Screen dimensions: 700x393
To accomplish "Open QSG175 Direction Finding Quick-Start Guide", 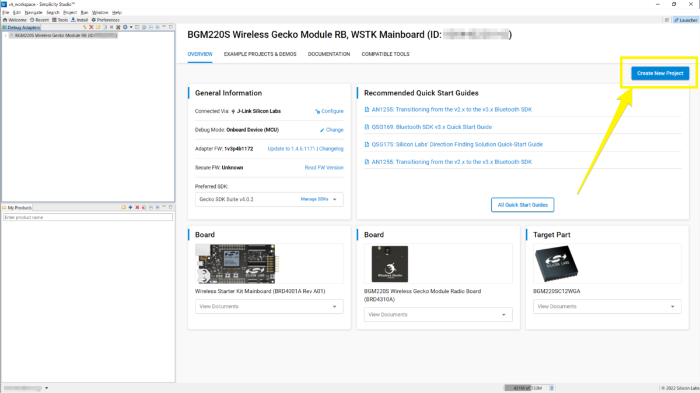I will coord(457,144).
